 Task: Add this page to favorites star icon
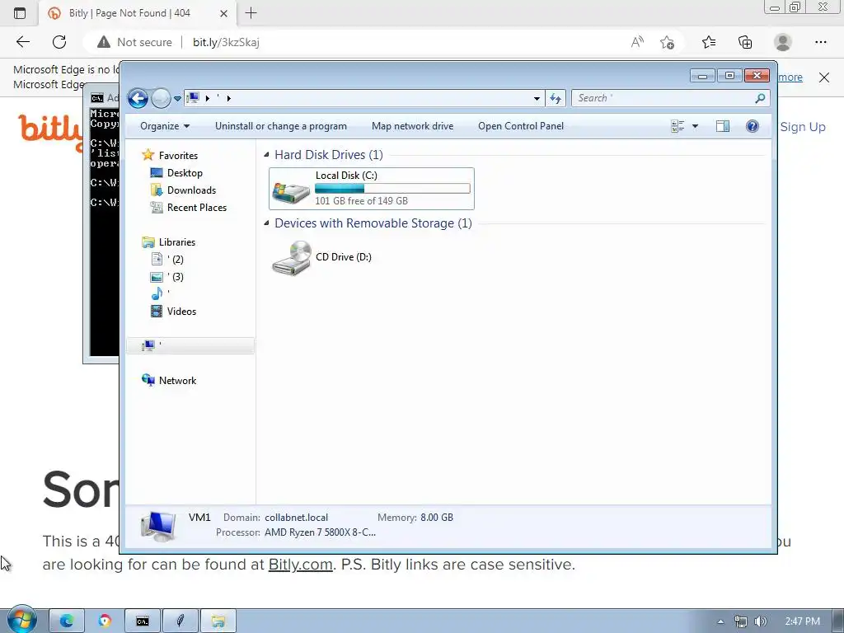coord(667,42)
